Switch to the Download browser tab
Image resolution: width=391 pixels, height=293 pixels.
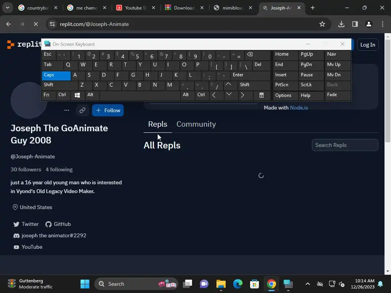(x=184, y=8)
